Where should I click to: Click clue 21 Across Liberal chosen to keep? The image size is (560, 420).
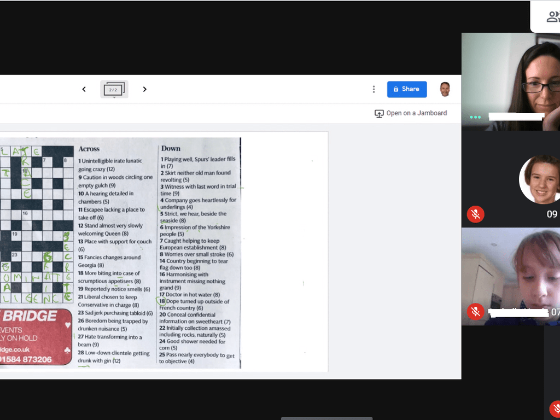(109, 301)
